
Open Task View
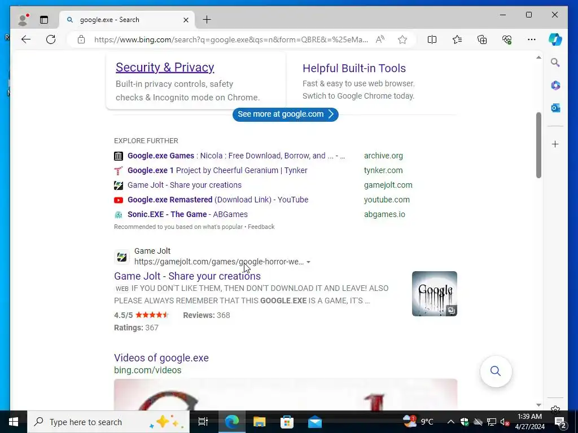tap(203, 422)
